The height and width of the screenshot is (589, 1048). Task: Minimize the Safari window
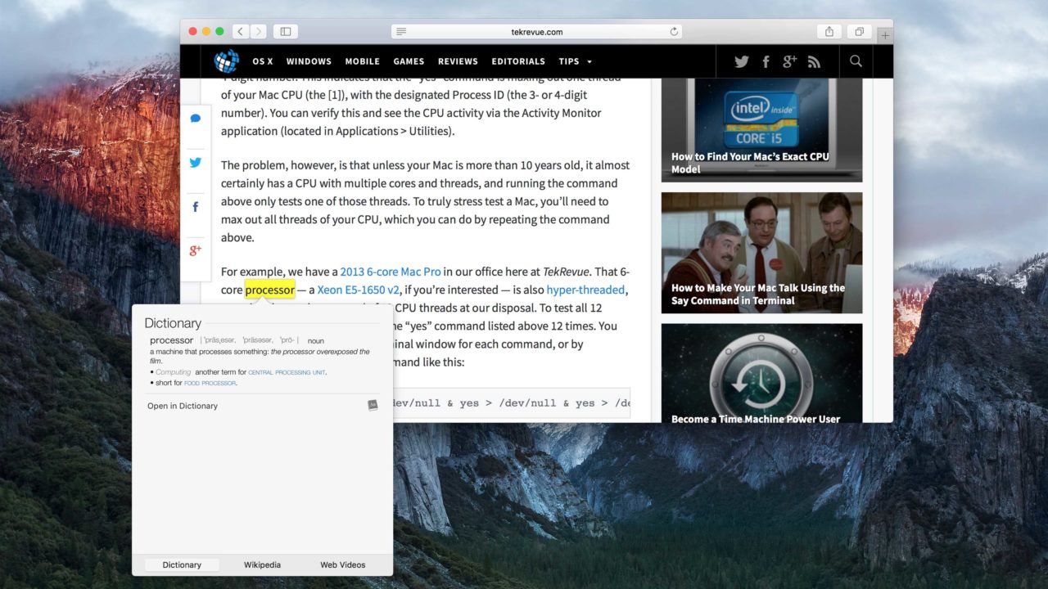click(206, 31)
